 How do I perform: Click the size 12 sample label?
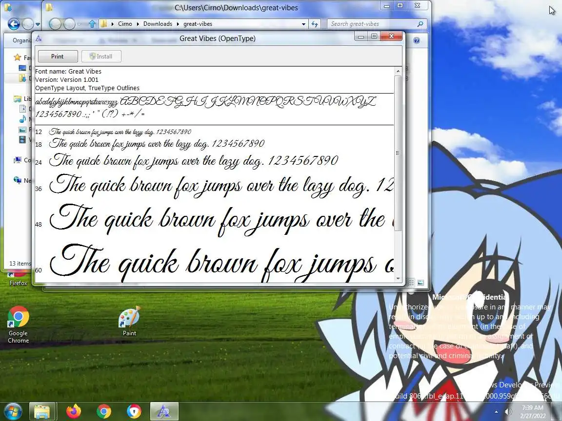click(39, 132)
